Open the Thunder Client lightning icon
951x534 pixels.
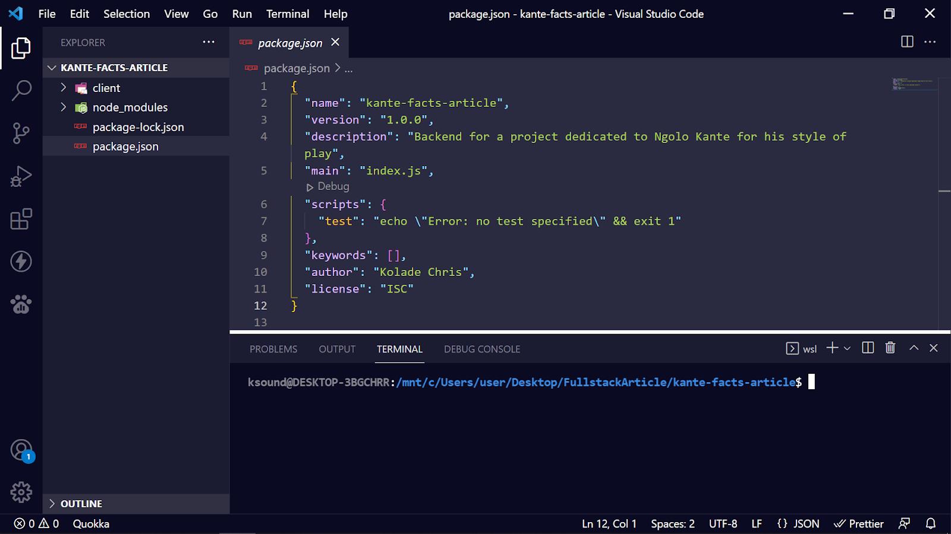[21, 262]
